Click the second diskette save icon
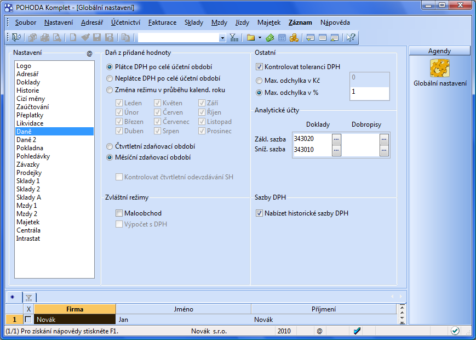Viewport: 476px width, 340px height. click(x=109, y=37)
